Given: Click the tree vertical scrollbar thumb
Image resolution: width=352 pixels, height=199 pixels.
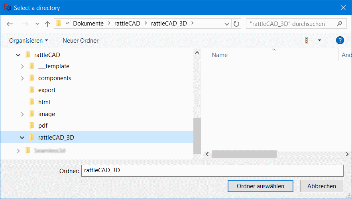Looking at the screenshot, I should tap(197, 136).
